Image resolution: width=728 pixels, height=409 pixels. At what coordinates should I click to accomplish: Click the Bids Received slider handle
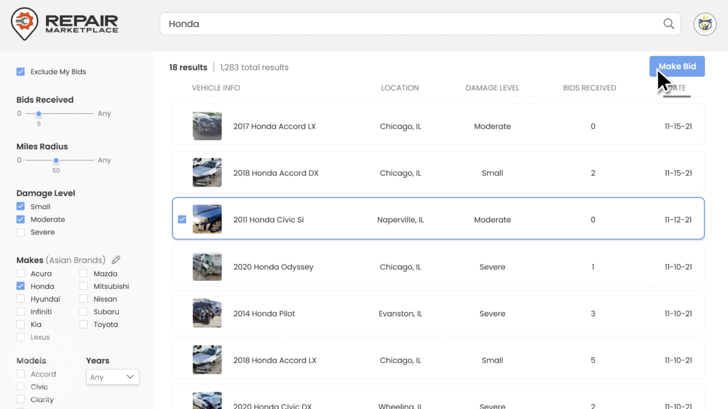point(39,114)
